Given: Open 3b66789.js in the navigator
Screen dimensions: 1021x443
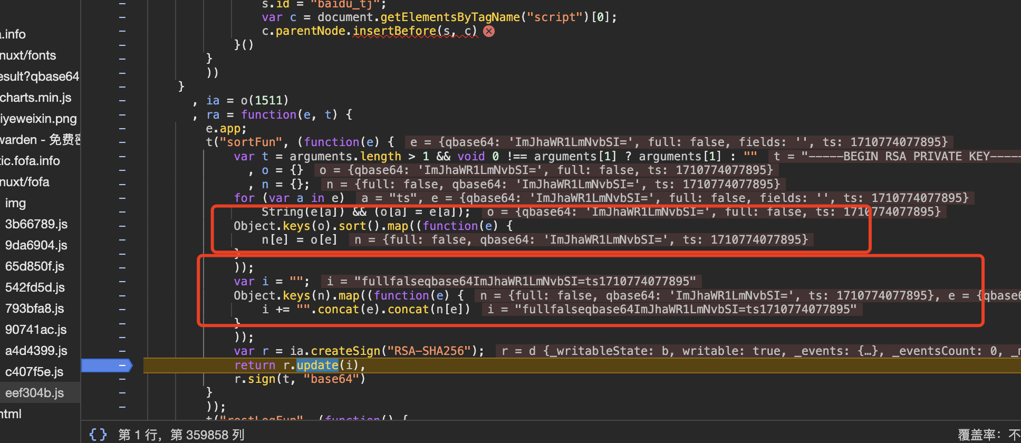Looking at the screenshot, I should (x=36, y=224).
